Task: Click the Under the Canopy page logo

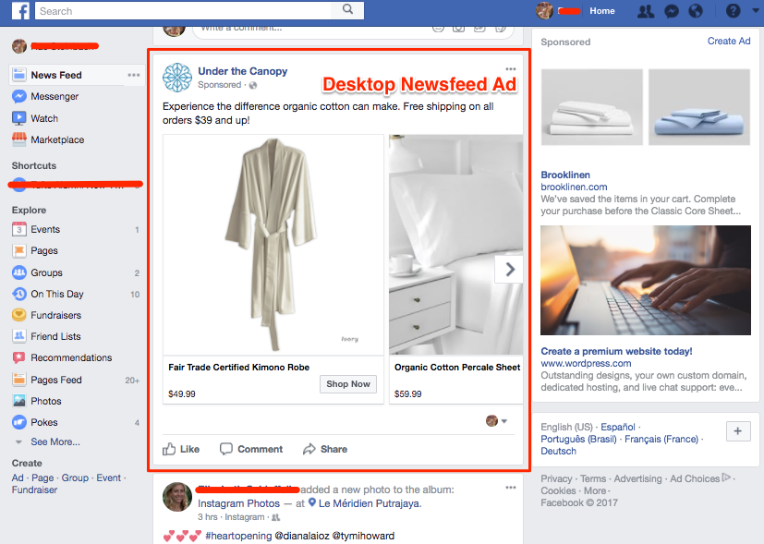Action: [176, 78]
